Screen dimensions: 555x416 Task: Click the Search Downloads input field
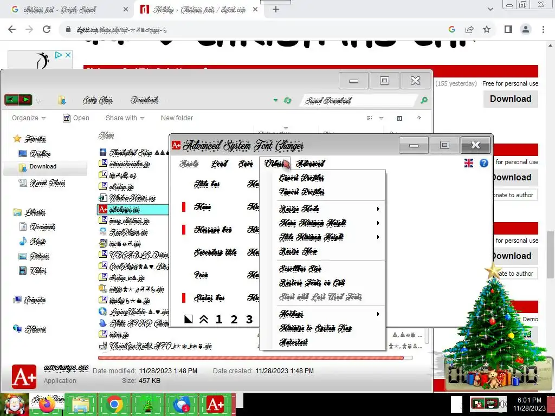[359, 100]
